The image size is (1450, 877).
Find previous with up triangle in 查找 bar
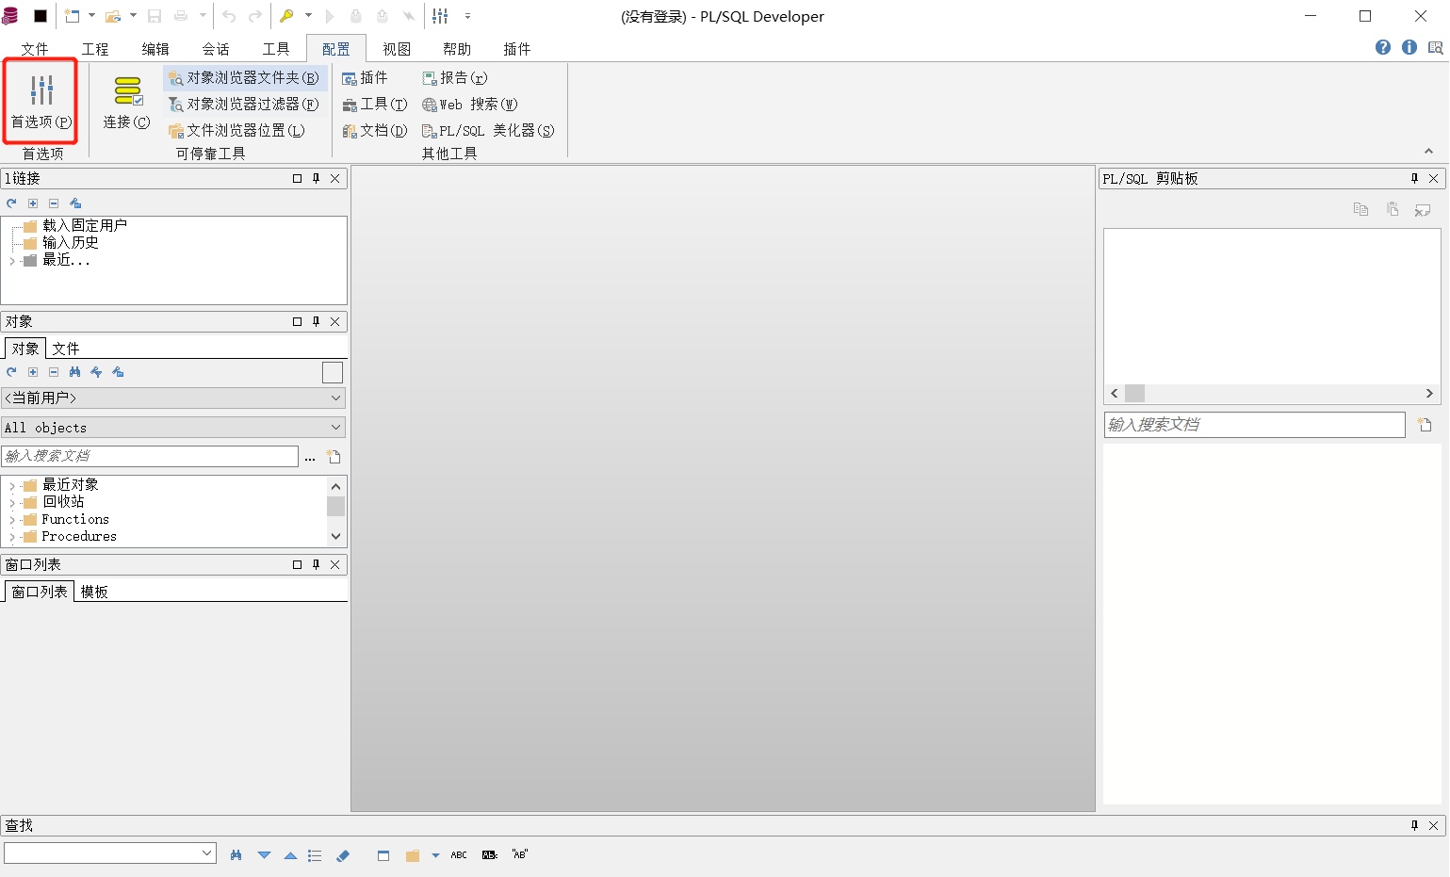290,855
